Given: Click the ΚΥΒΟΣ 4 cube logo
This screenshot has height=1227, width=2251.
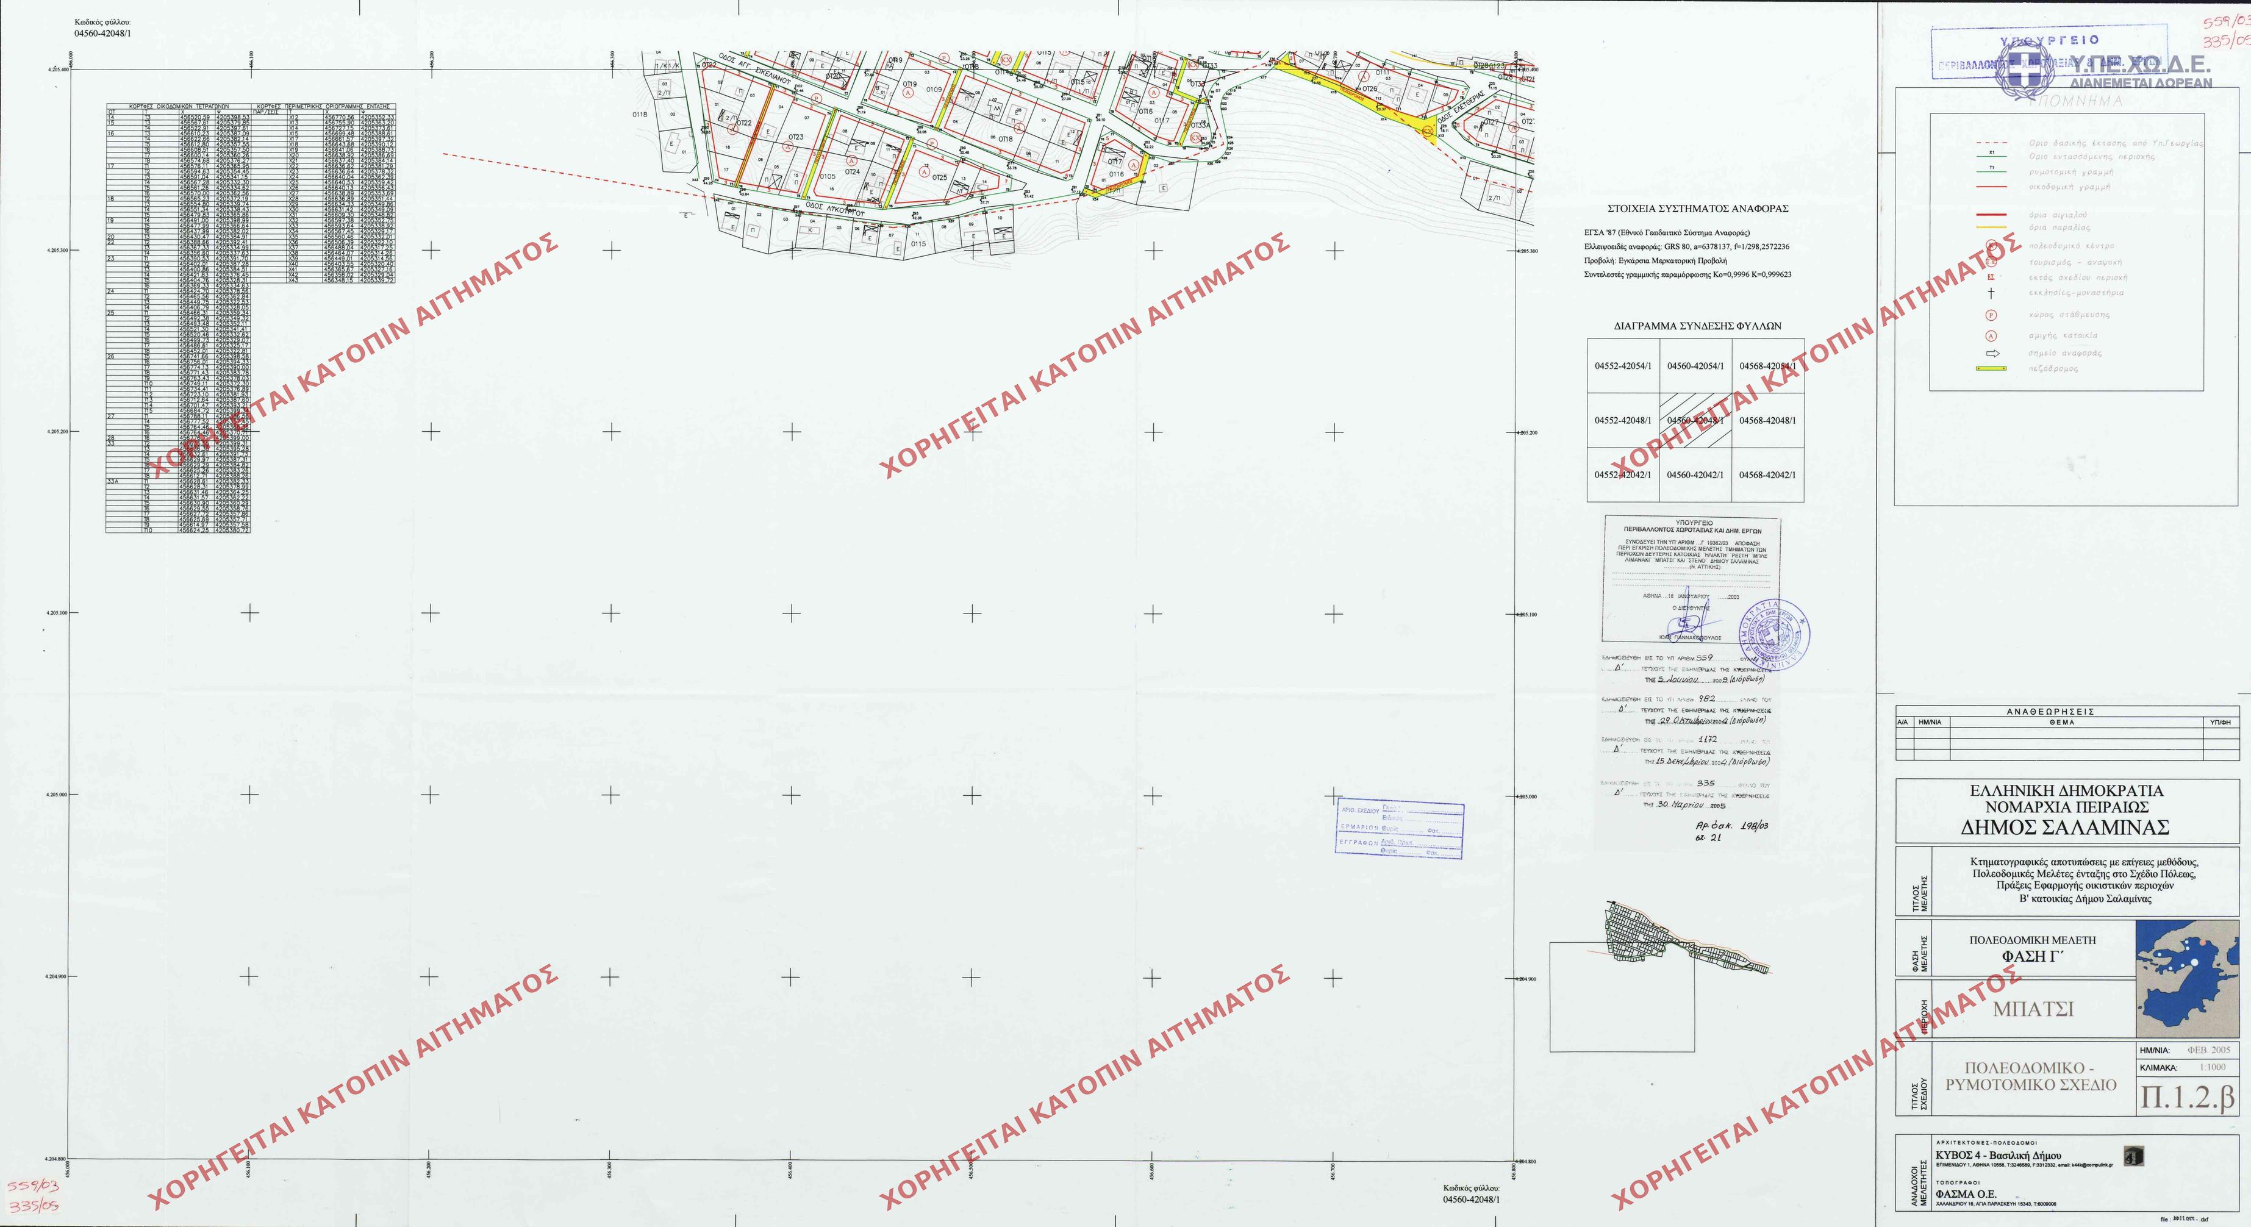Looking at the screenshot, I should [x=2133, y=1157].
